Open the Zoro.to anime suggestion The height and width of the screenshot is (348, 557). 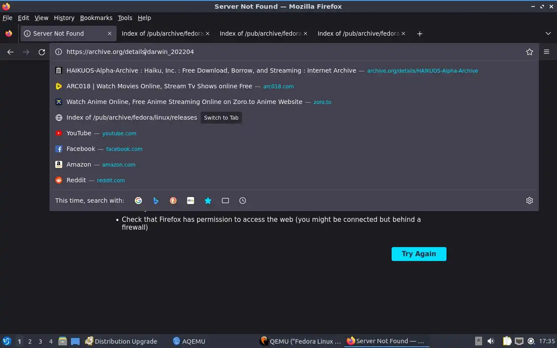[x=294, y=102]
